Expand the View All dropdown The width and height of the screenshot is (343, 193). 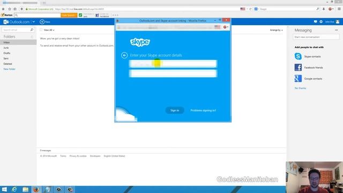coord(49,30)
